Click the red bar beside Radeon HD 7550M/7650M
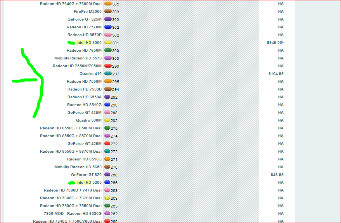341x223 pixels. 108,66
